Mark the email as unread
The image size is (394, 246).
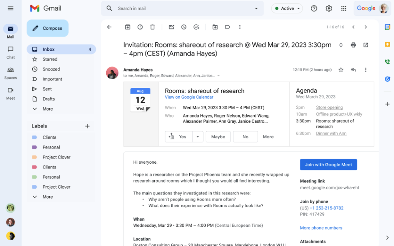(171, 27)
